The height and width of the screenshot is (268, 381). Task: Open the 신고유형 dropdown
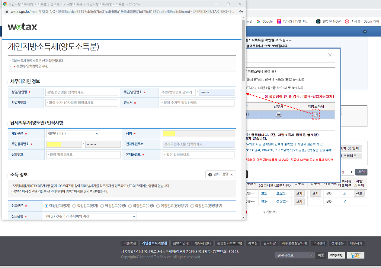(90, 216)
